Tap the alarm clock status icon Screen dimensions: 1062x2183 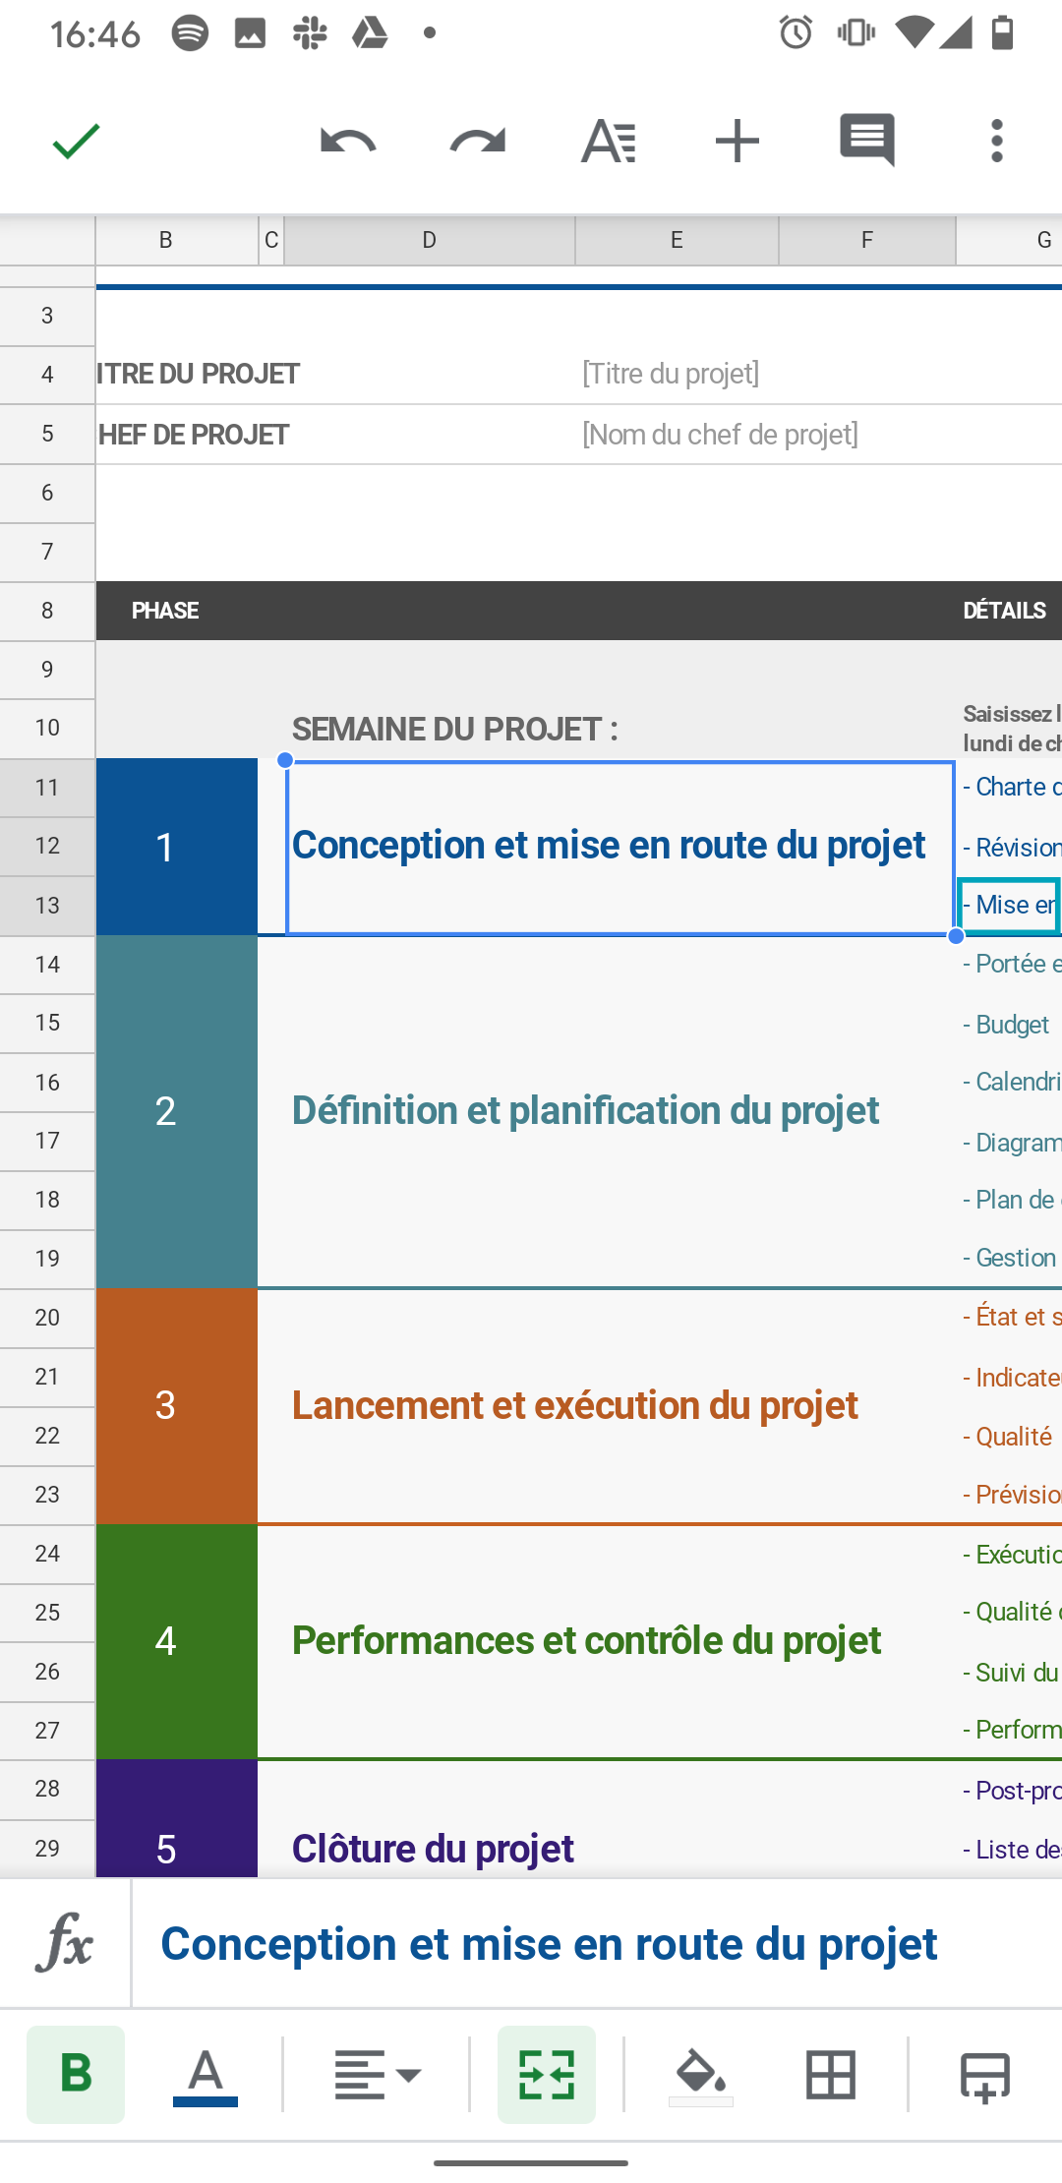(x=796, y=33)
